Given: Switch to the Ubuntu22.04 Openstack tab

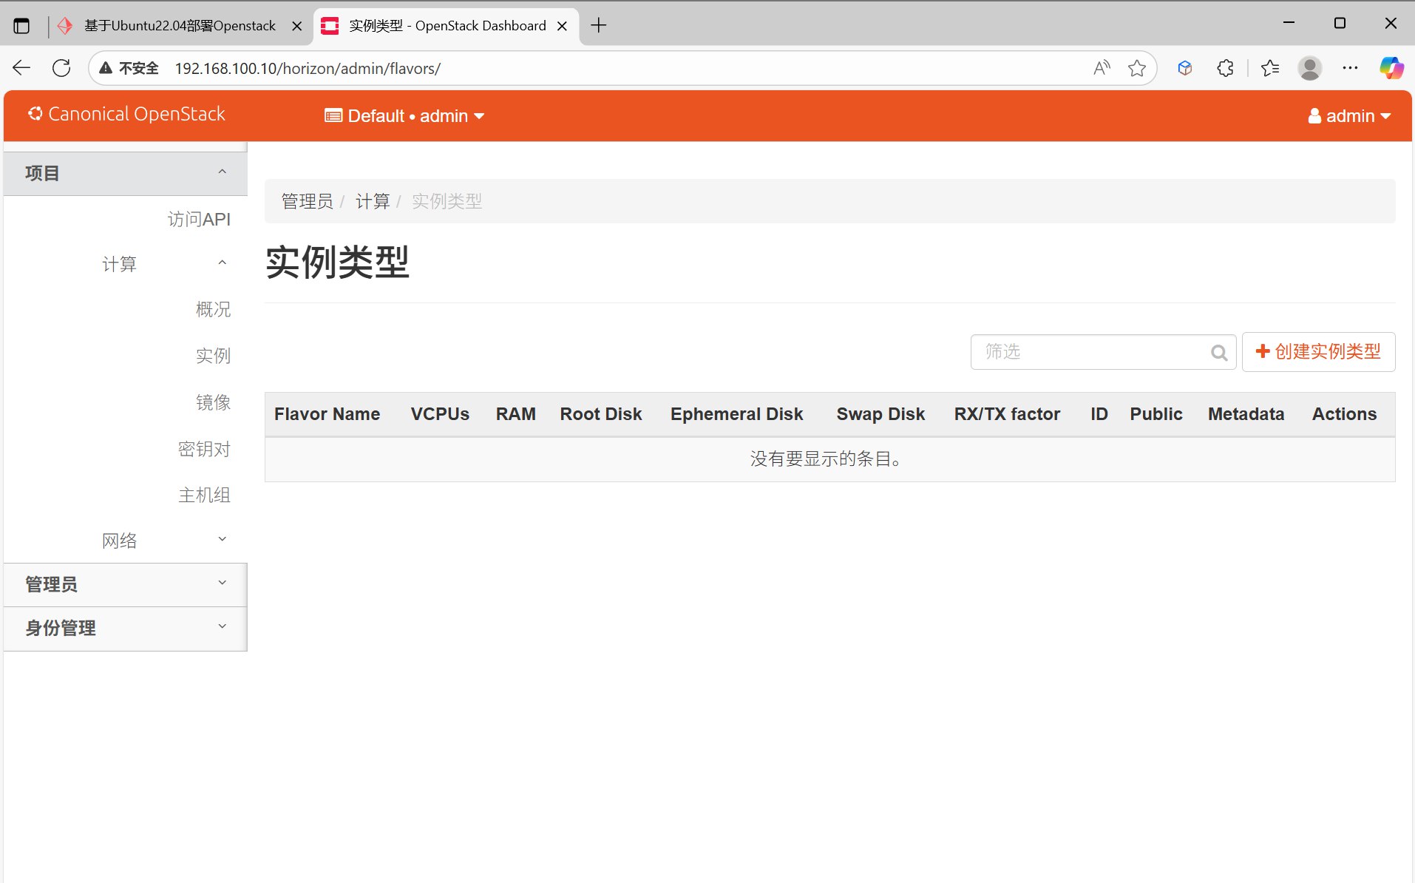Looking at the screenshot, I should click(180, 26).
